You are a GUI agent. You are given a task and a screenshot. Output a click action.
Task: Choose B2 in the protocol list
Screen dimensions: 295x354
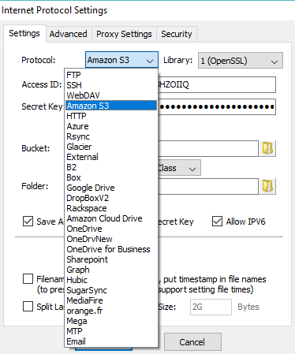[111, 167]
